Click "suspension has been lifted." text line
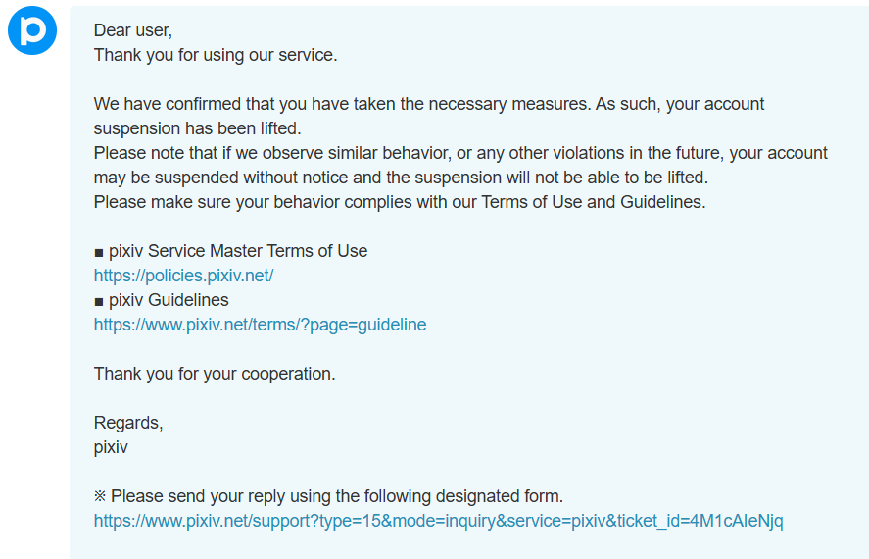 point(197,128)
